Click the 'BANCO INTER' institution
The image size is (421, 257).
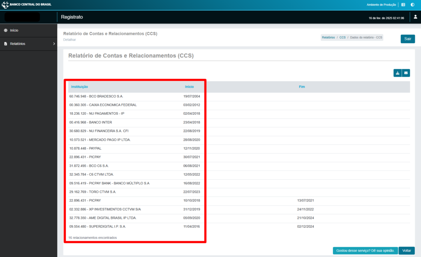tap(90, 122)
